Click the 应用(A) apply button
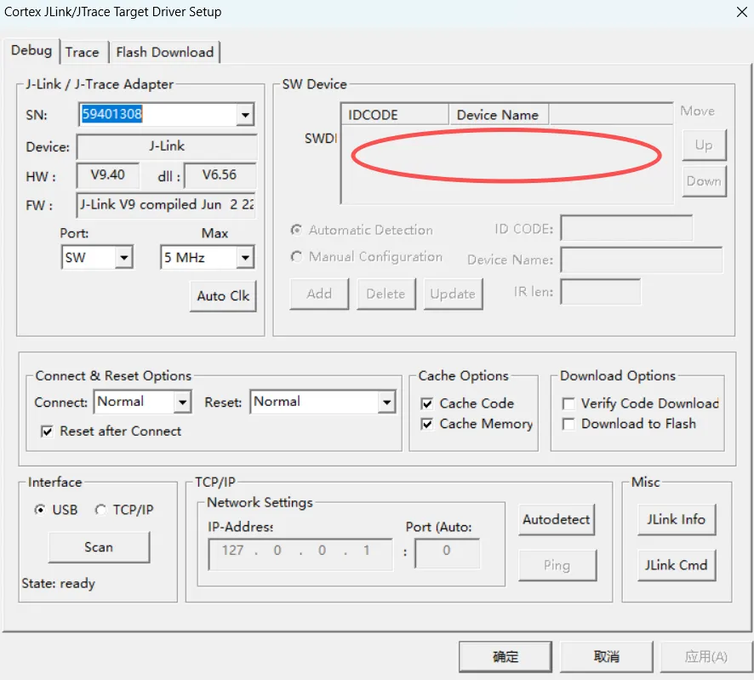 coord(705,656)
